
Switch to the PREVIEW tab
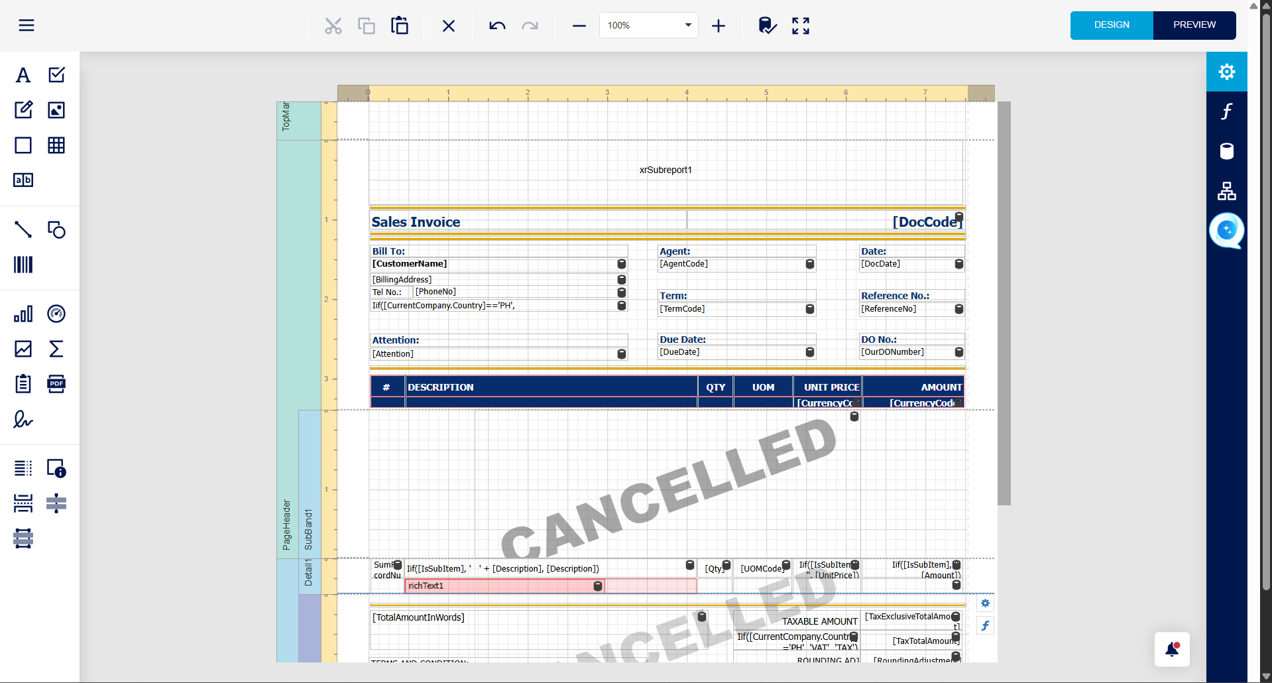click(x=1194, y=25)
